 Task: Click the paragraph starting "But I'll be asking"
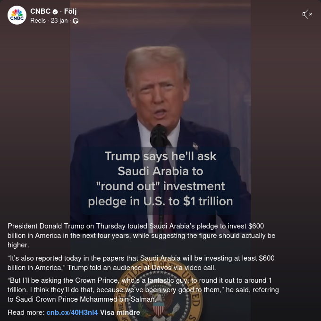tap(143, 290)
